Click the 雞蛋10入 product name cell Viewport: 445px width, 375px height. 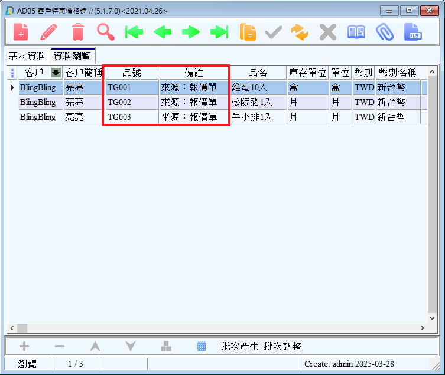(x=258, y=87)
